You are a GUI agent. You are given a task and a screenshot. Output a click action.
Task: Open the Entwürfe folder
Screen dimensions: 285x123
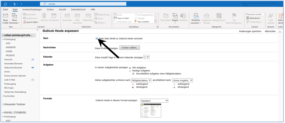coord(8,59)
